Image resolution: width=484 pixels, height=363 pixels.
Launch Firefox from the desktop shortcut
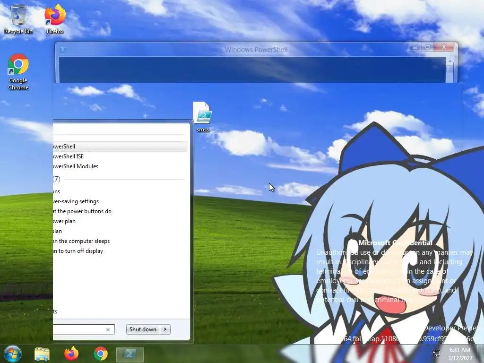click(x=55, y=19)
